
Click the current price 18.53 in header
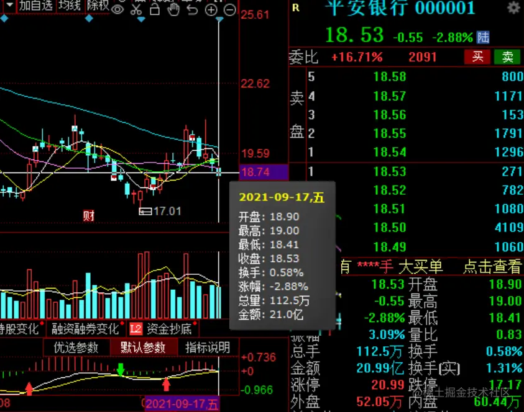pos(354,35)
